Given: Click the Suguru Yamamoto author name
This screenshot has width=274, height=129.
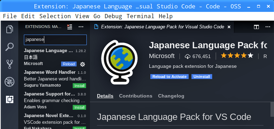Looking at the screenshot, I should [x=42, y=85].
